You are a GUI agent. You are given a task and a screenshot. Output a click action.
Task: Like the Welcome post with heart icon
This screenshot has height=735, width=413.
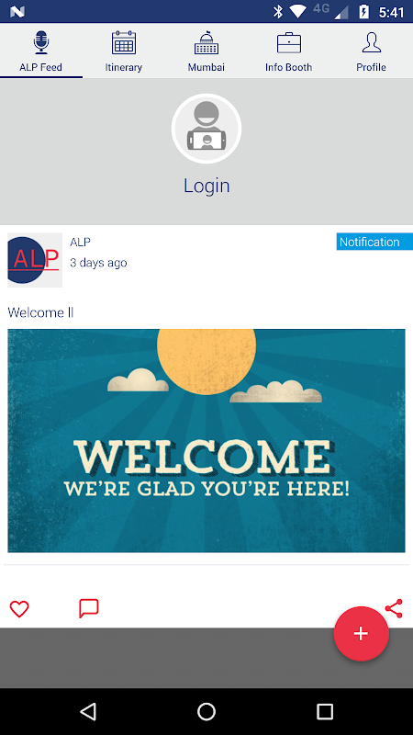[19, 609]
